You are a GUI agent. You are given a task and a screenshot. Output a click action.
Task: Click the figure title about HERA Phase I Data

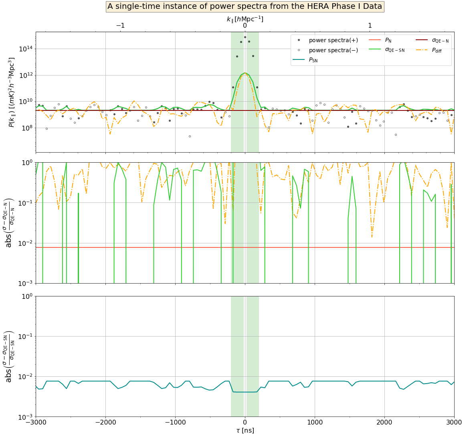pos(245,6)
